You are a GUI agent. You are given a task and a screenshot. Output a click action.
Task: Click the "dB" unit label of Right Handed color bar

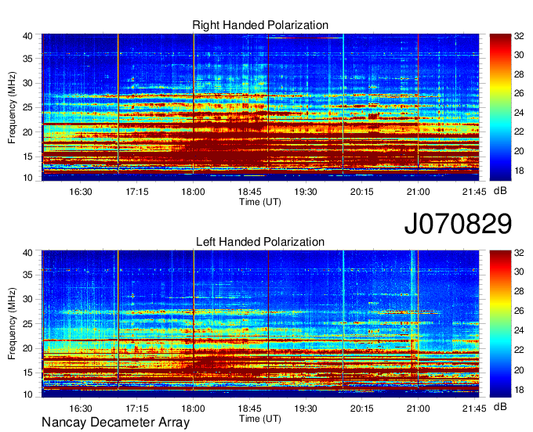(500, 191)
